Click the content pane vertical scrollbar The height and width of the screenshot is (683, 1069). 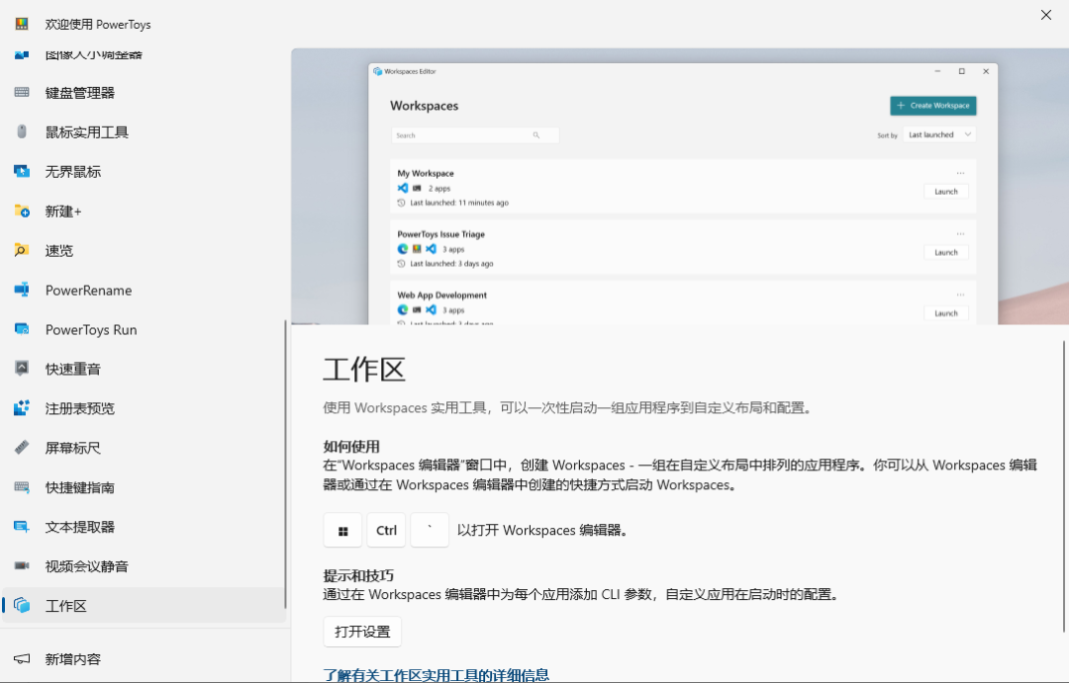(1063, 486)
